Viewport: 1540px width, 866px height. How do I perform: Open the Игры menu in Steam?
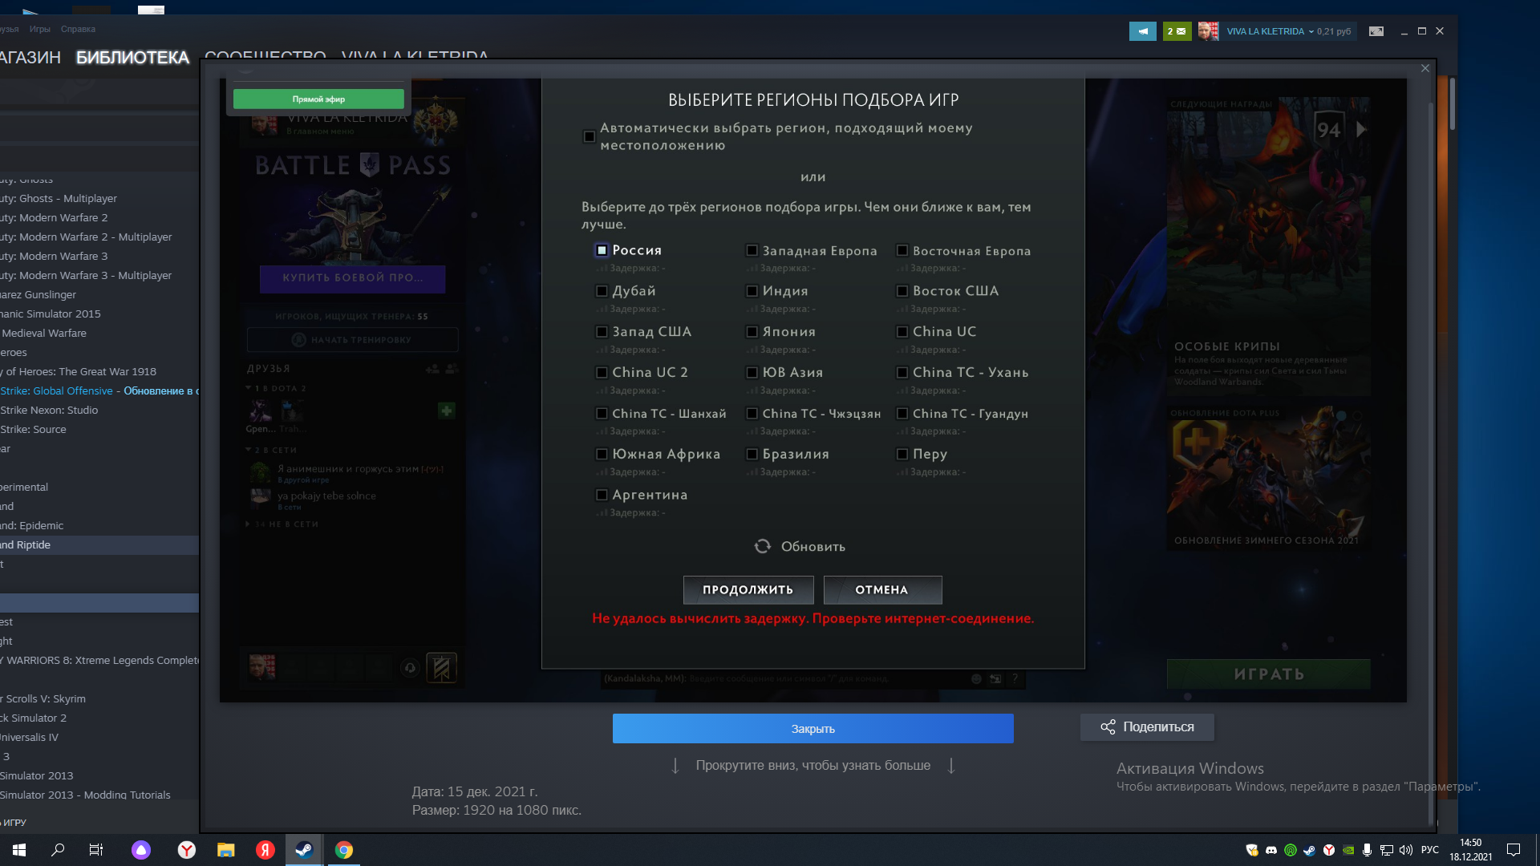coord(40,29)
